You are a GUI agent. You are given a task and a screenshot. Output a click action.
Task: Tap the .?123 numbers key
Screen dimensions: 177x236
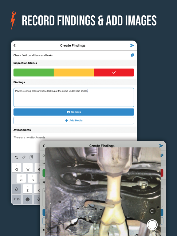tap(16, 199)
